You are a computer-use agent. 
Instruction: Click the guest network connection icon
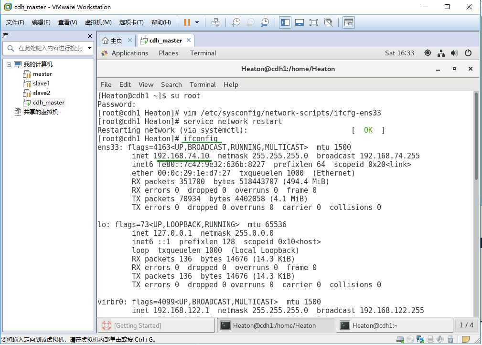[x=441, y=53]
